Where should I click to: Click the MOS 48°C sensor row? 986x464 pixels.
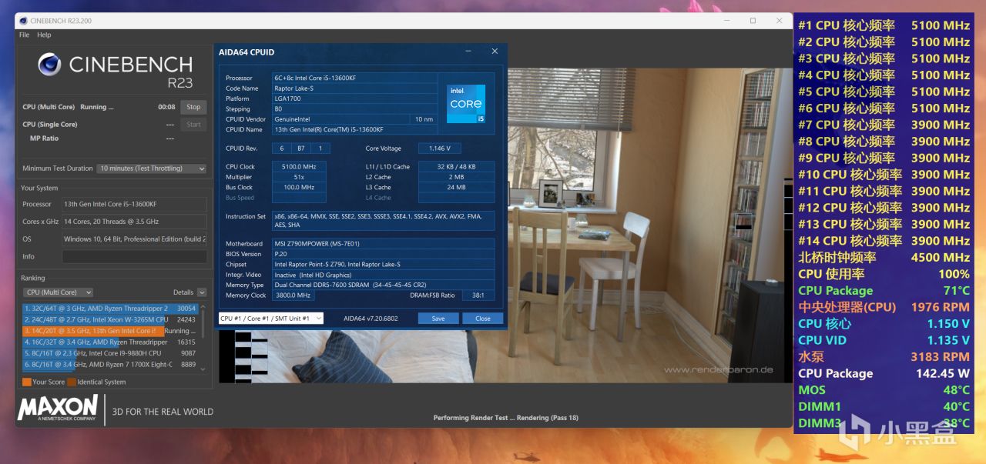884,390
